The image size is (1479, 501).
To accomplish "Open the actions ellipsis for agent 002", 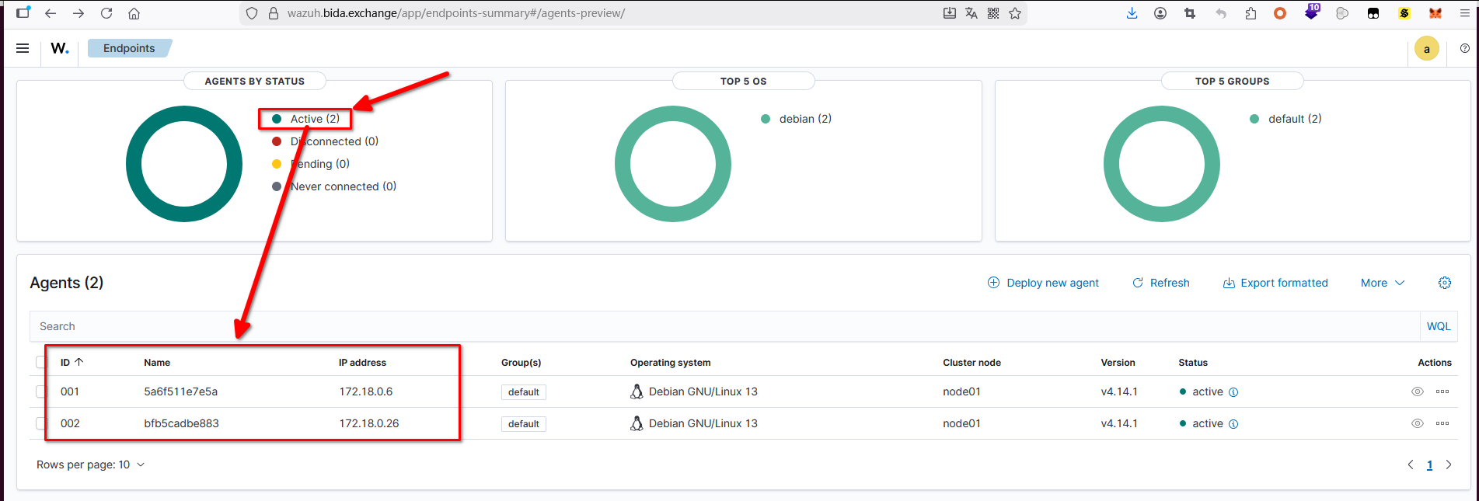I will point(1442,423).
